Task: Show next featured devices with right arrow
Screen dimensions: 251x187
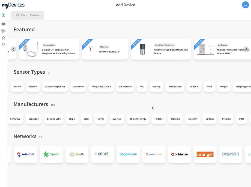Action: point(246,49)
